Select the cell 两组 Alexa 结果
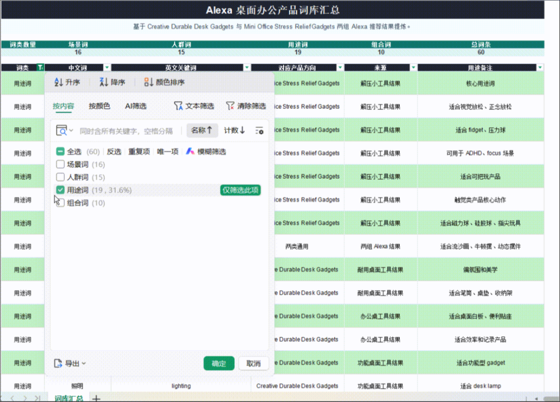The image size is (560, 402). click(381, 247)
